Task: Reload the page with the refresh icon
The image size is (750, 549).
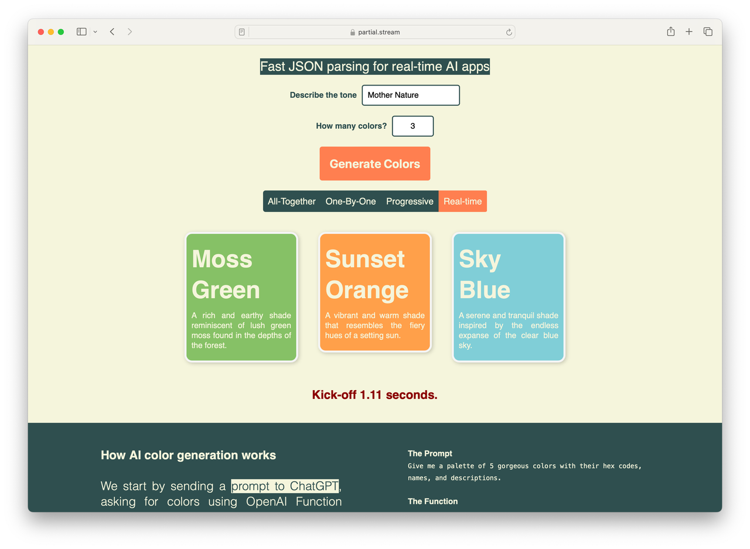Action: 509,32
